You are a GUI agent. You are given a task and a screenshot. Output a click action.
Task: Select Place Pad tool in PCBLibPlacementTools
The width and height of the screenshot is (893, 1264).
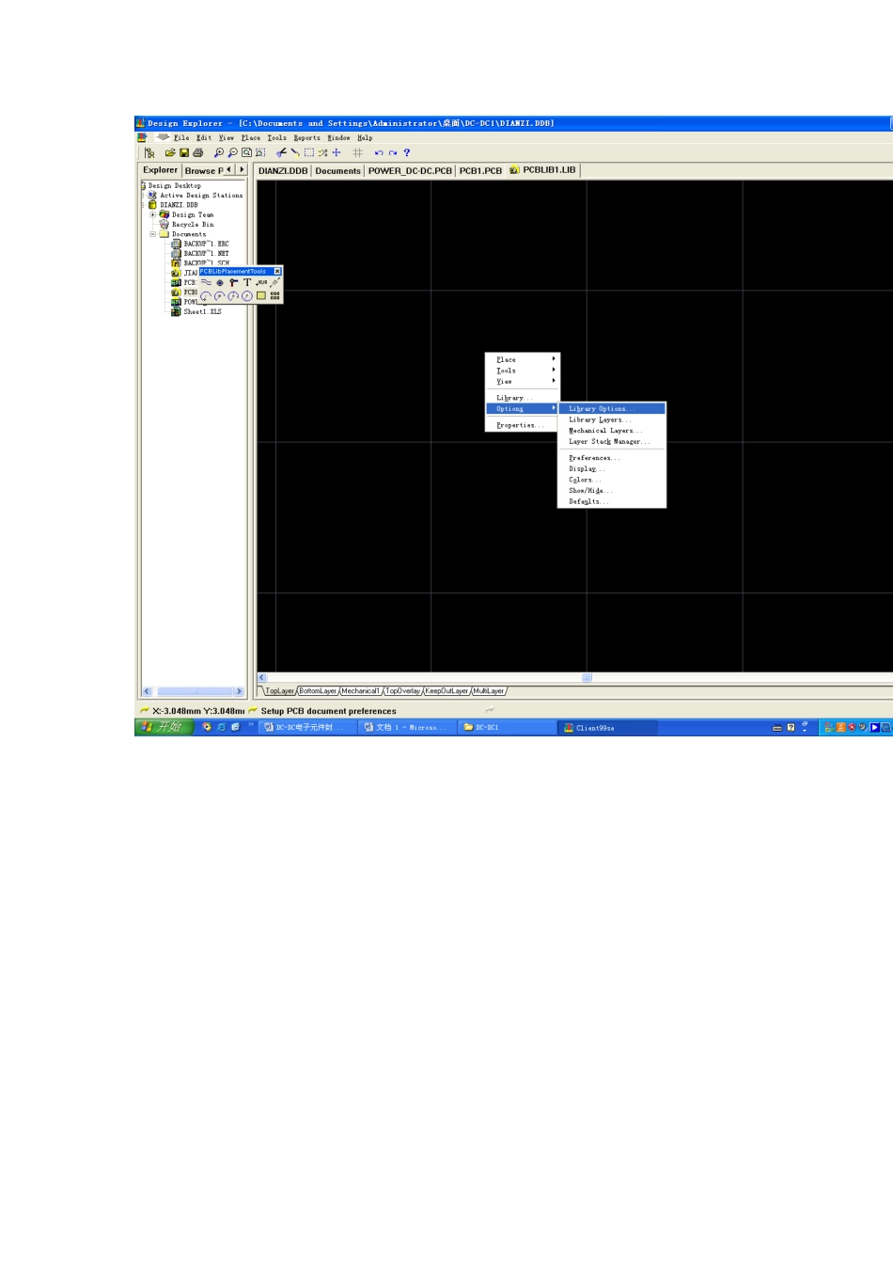[x=220, y=282]
